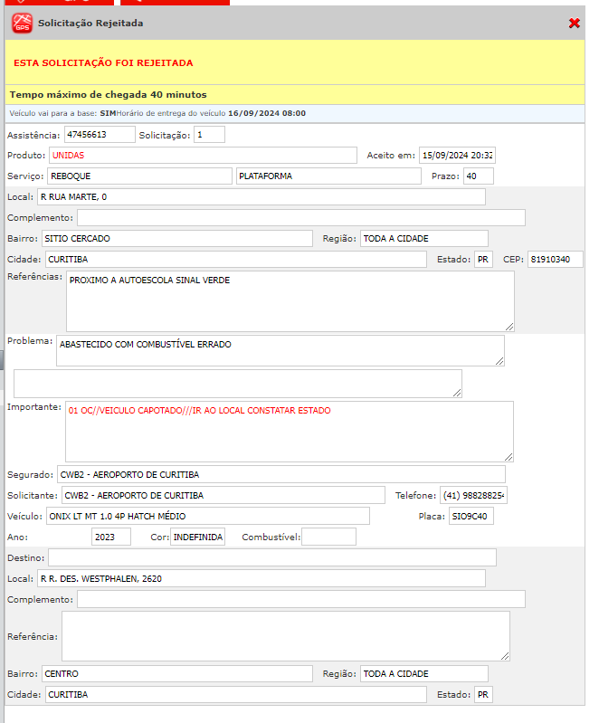Click 'Tempo máximo de chegada 40 minutos' text

click(109, 94)
